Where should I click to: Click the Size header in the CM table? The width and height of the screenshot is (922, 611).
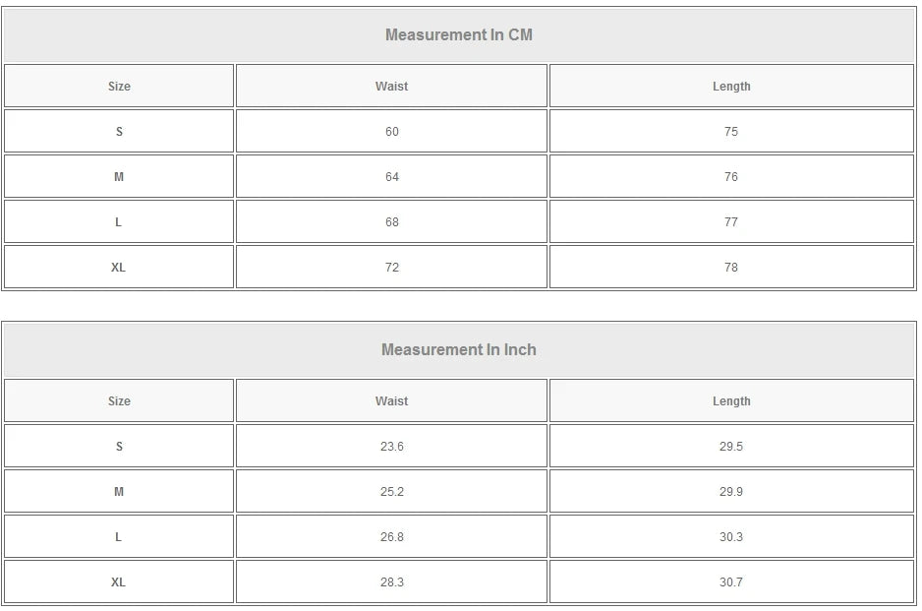pos(119,87)
